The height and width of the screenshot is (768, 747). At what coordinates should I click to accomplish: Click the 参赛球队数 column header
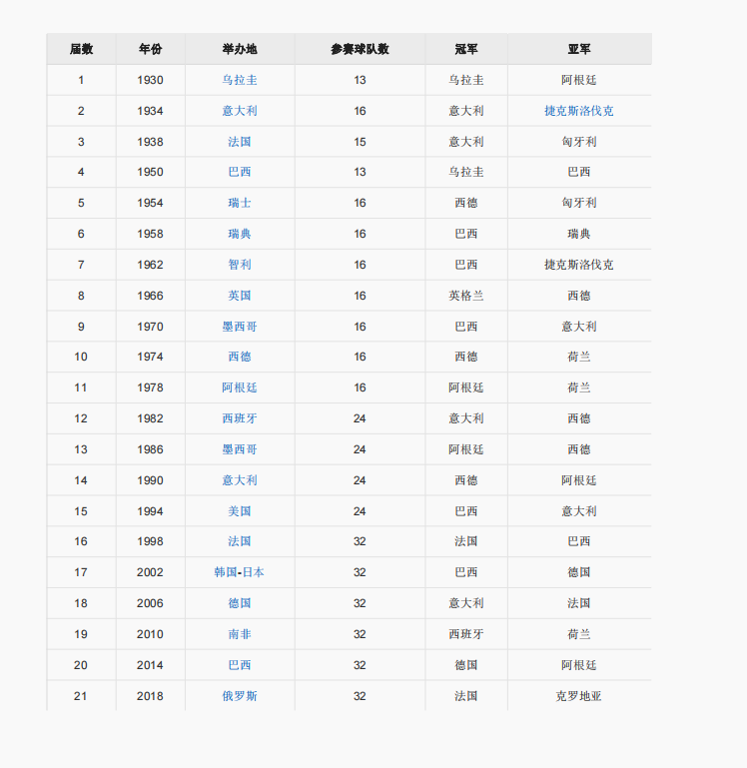pos(361,49)
